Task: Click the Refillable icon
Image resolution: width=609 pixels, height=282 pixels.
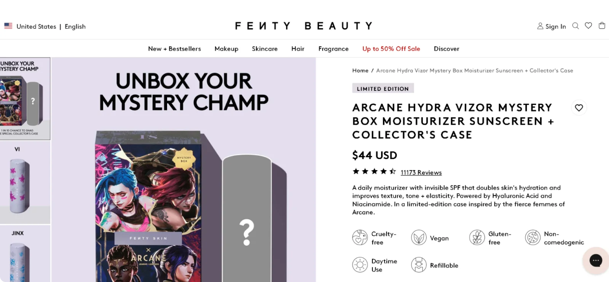Action: (419, 265)
